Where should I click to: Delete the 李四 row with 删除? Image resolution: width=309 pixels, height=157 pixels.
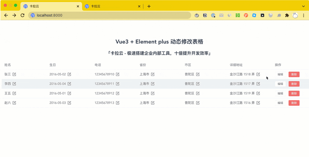[x=294, y=84]
